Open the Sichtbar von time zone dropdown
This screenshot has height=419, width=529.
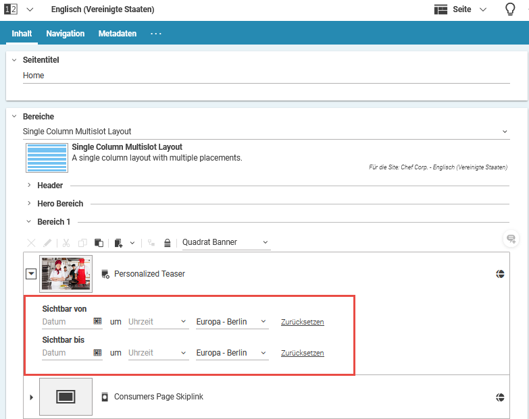tap(232, 322)
